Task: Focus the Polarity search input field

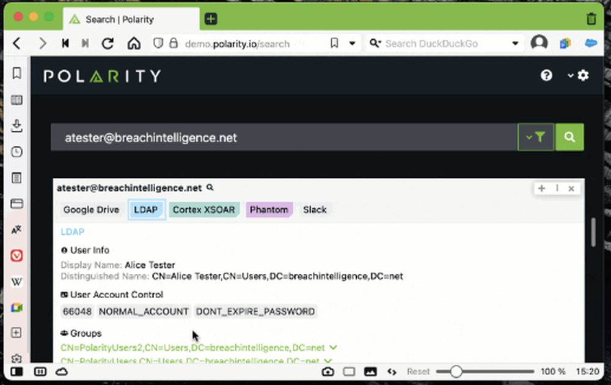Action: (x=284, y=137)
